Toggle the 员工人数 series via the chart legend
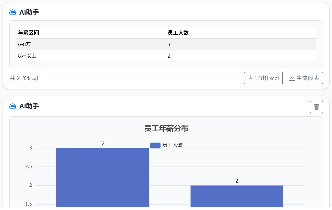 point(167,145)
